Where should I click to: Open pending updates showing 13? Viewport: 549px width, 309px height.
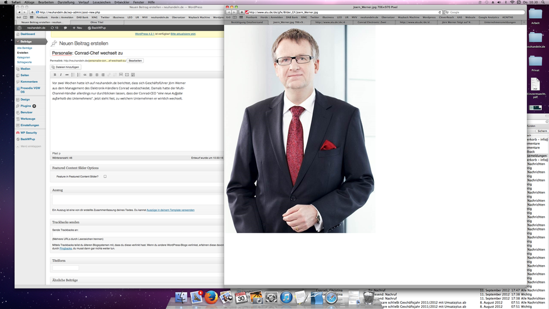coord(54,28)
